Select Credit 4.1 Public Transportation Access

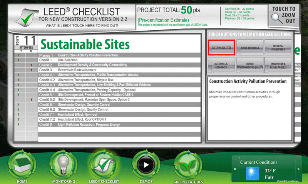tap(119, 75)
